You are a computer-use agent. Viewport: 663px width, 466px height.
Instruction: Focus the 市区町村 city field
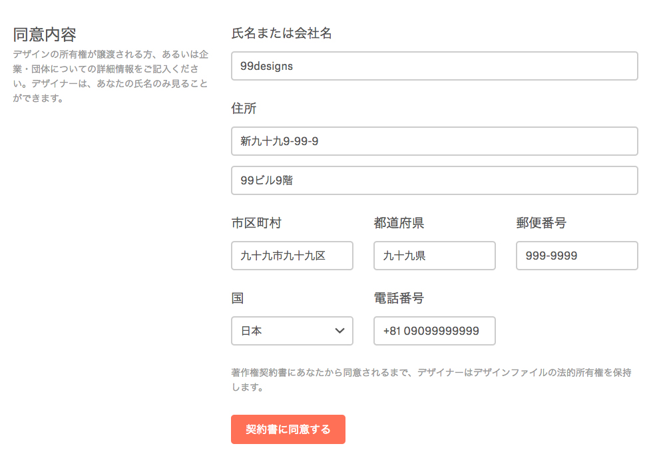pos(292,256)
